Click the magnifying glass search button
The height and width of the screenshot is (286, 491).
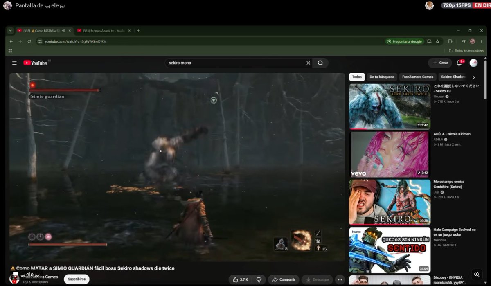click(x=320, y=63)
